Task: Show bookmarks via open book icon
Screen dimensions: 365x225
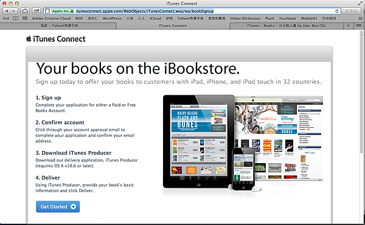Action: (x=15, y=18)
